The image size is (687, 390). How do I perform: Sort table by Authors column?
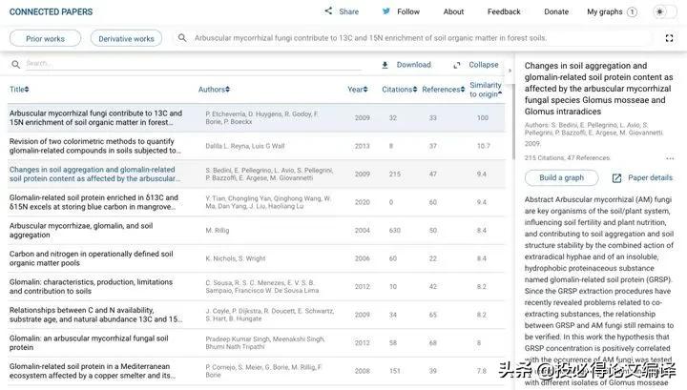(x=214, y=90)
